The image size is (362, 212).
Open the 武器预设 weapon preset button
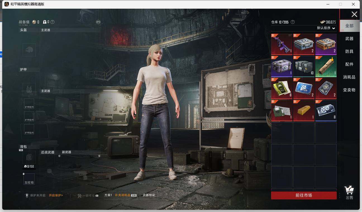tap(149, 195)
